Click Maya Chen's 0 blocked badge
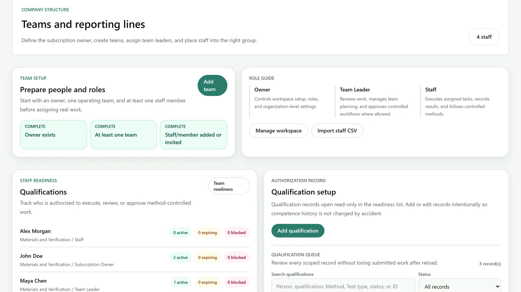The width and height of the screenshot is (521, 292). pyautogui.click(x=237, y=282)
